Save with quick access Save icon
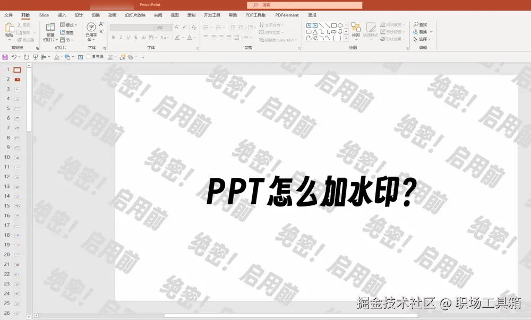The height and width of the screenshot is (320, 531). click(5, 57)
